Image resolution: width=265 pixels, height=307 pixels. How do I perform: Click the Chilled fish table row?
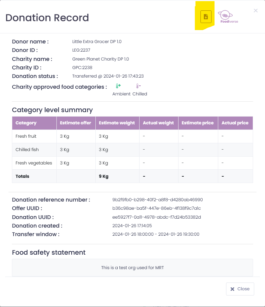(132, 150)
